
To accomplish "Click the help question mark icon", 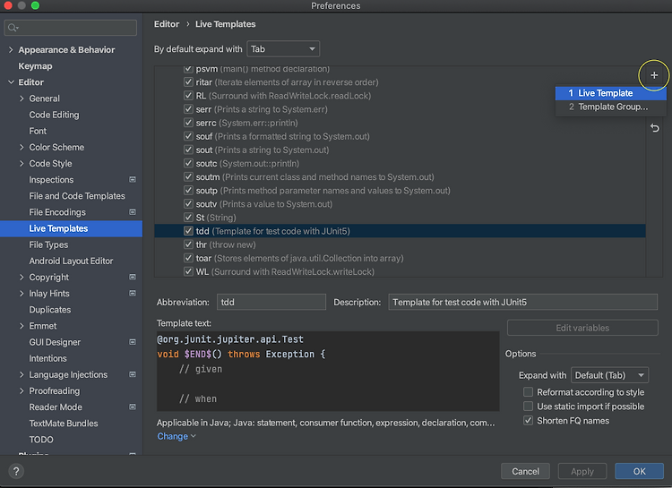I will coord(16,471).
